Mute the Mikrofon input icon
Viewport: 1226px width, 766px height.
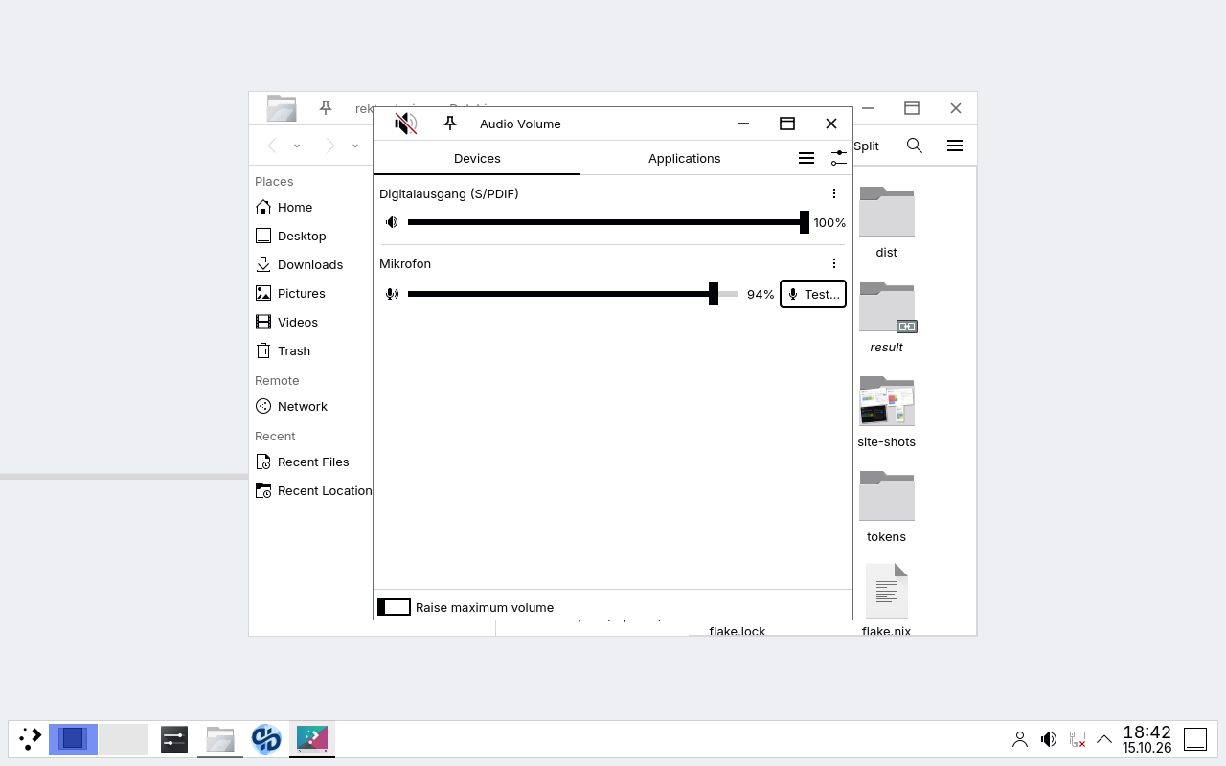click(x=392, y=294)
